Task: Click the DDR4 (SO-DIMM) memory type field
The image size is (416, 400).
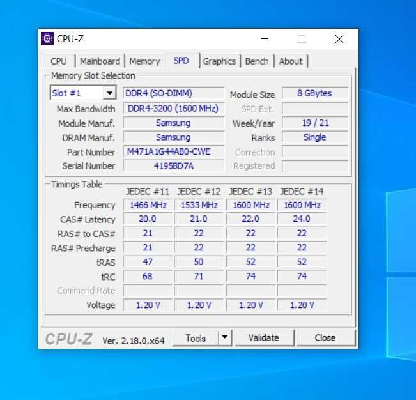Action: tap(174, 93)
